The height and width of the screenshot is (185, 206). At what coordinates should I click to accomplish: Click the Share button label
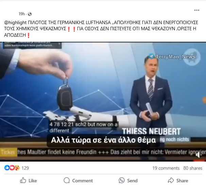coord(182,181)
